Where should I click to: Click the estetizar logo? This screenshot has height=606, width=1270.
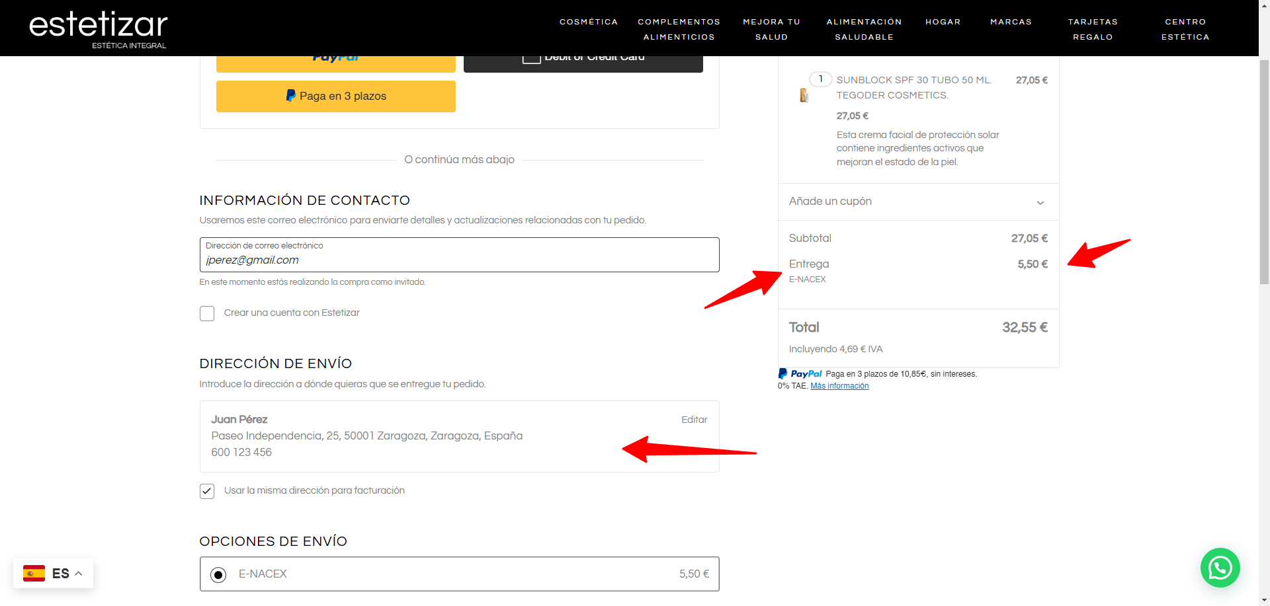tap(99, 29)
